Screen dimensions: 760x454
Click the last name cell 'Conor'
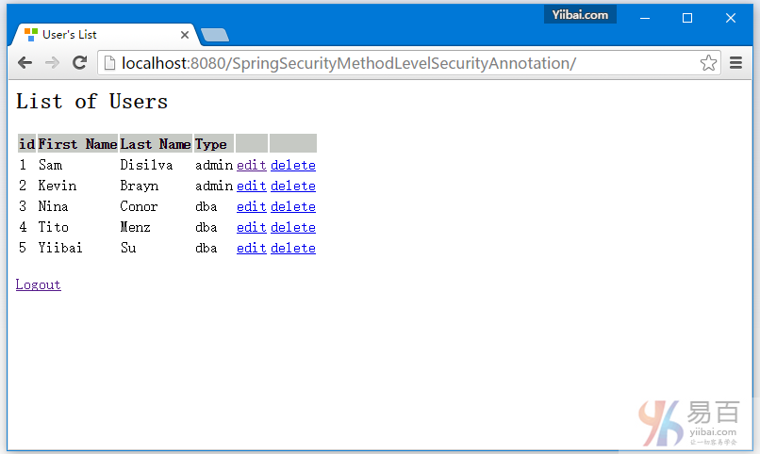tap(139, 206)
